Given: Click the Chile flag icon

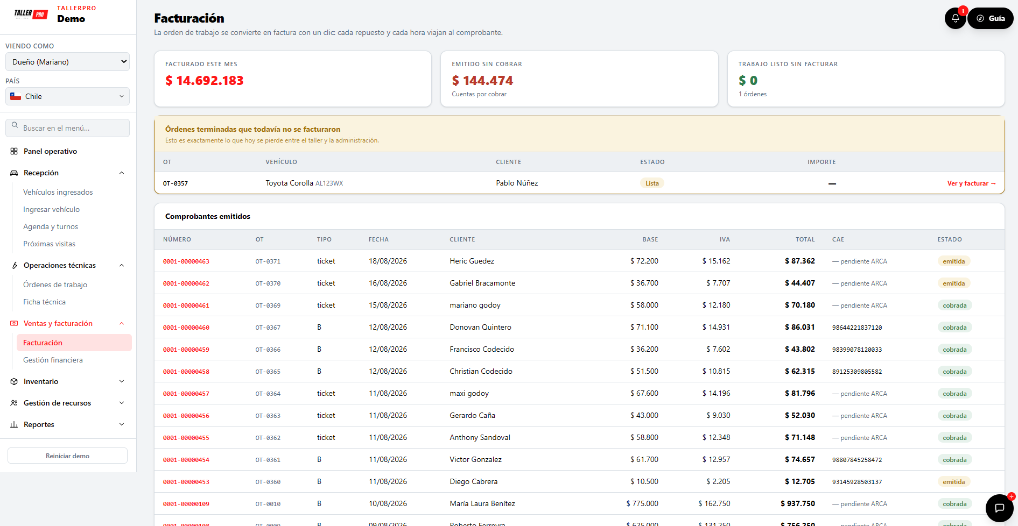Looking at the screenshot, I should pos(16,96).
